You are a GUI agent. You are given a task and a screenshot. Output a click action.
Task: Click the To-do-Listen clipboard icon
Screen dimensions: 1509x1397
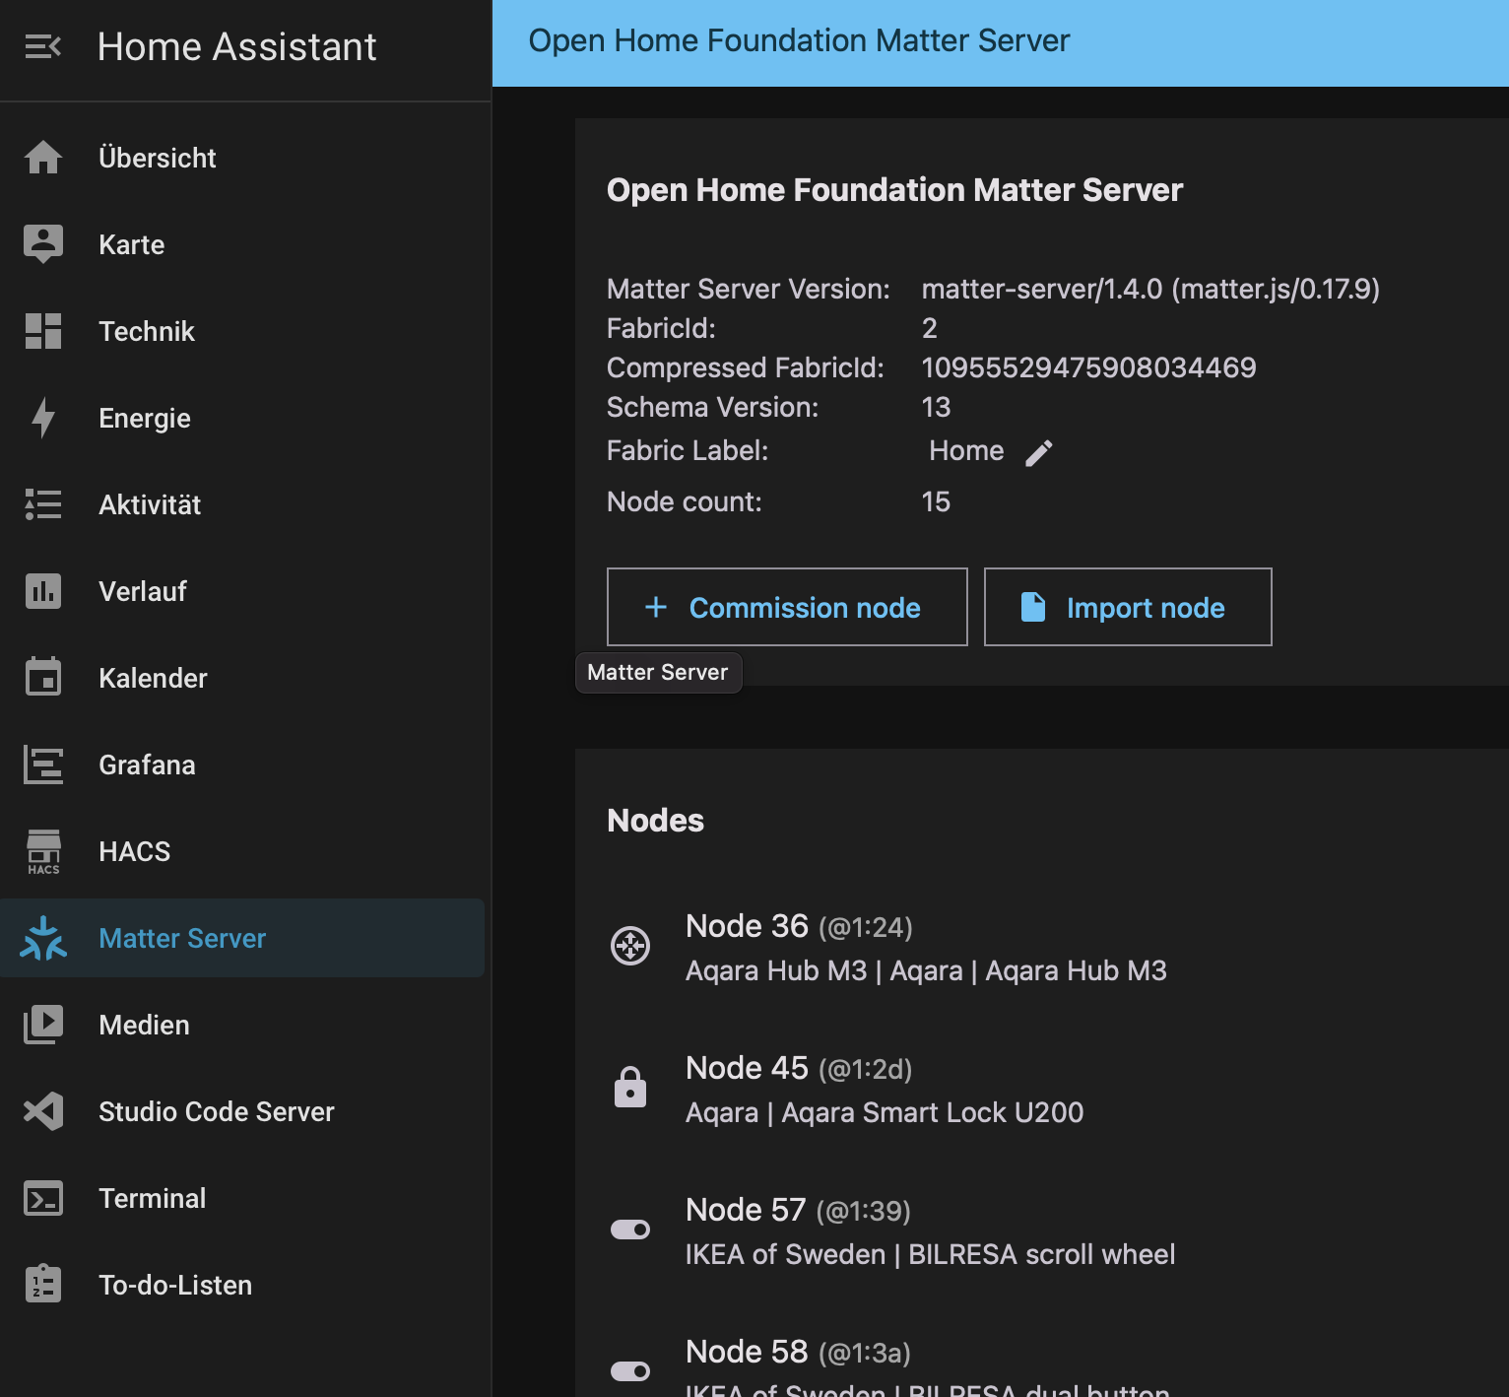(43, 1285)
